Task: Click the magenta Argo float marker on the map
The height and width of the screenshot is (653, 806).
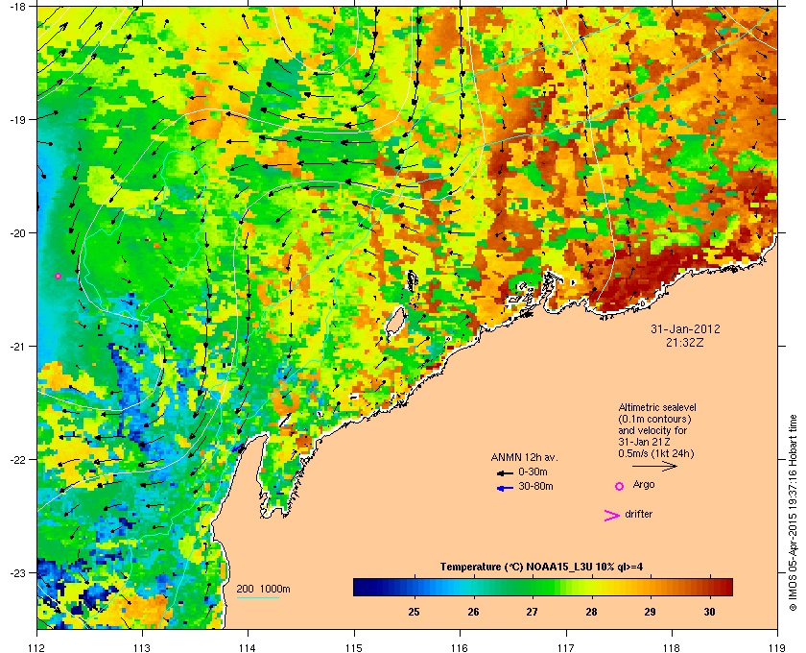Action: (59, 277)
